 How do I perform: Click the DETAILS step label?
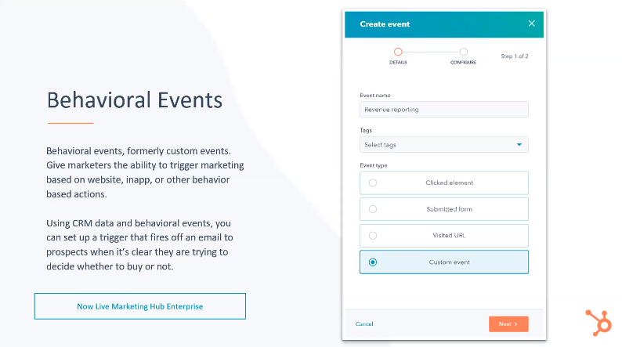click(398, 62)
